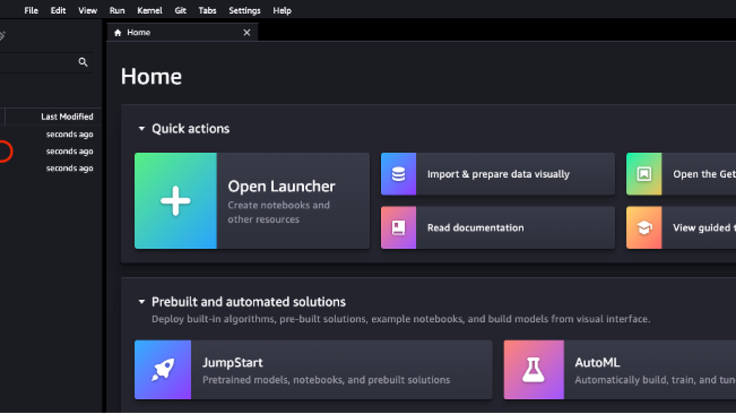This screenshot has height=414, width=736.
Task: Select the Home tab
Action: tap(182, 32)
